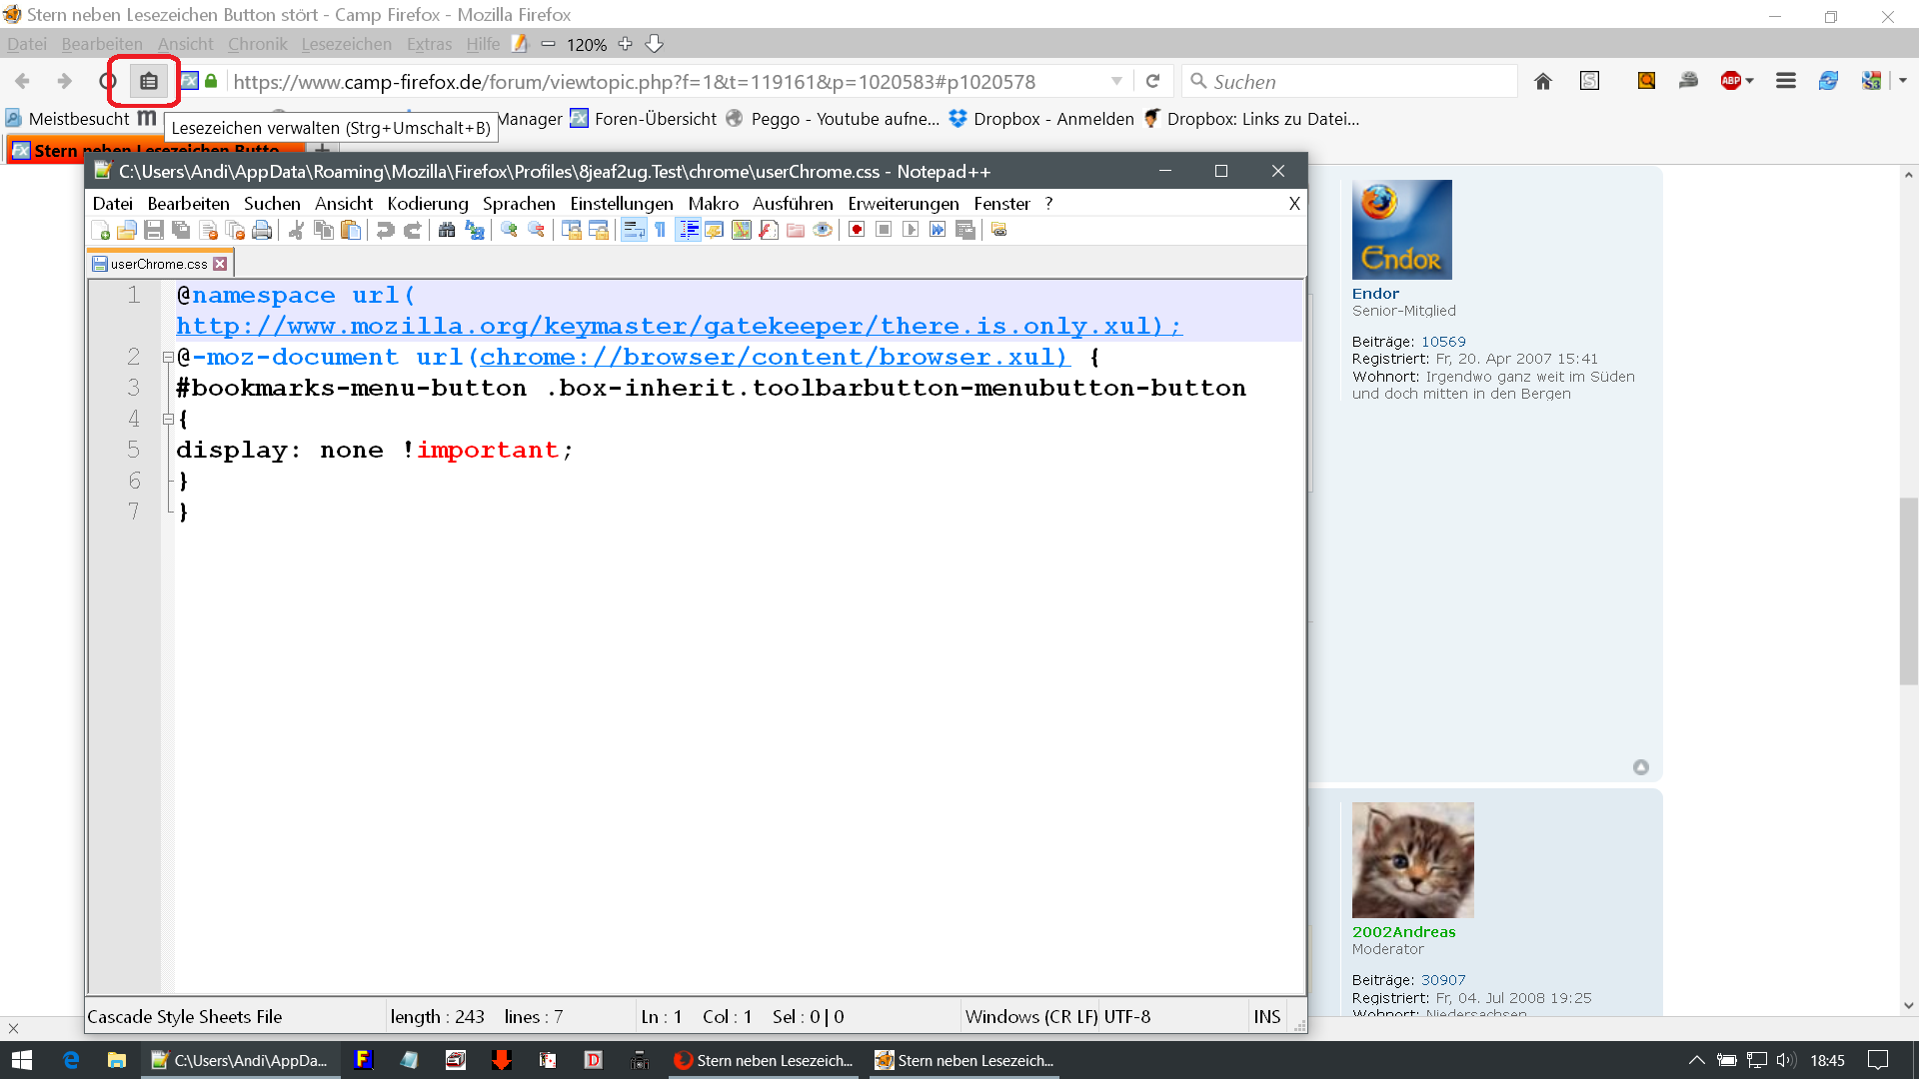
Task: Click the Firefox home icon
Action: tap(1543, 82)
